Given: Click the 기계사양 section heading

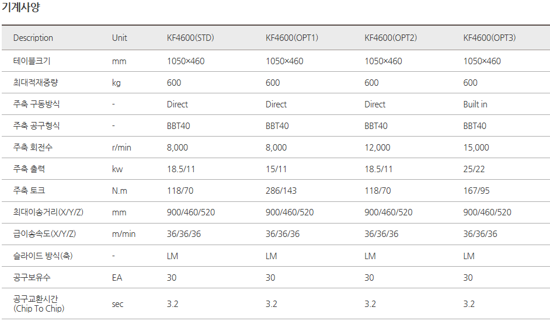Looking at the screenshot, I should [x=21, y=8].
